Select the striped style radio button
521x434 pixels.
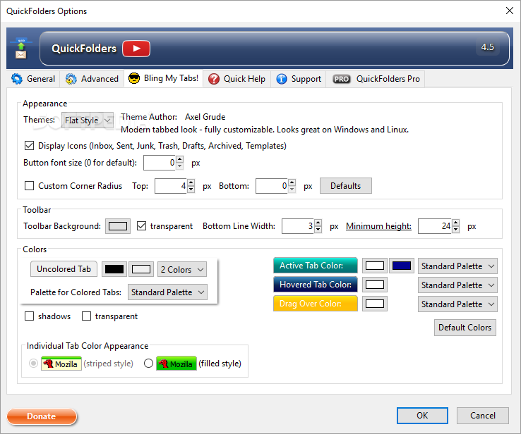tap(33, 364)
